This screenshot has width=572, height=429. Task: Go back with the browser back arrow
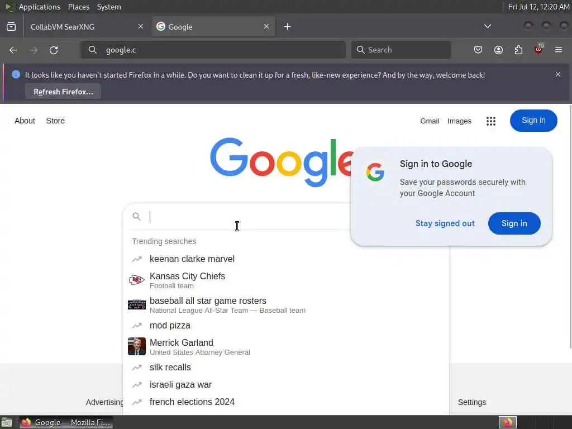click(13, 50)
